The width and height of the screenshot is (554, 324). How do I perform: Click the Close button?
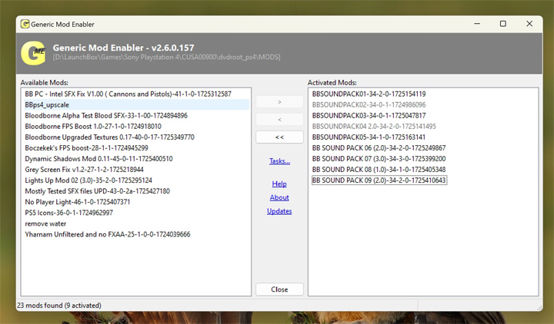click(279, 289)
